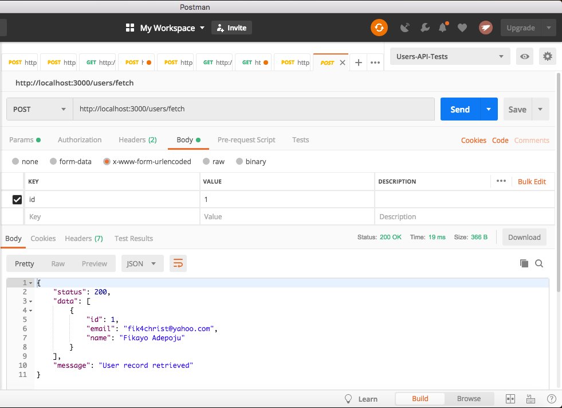Click the workspace grid icon
Viewport: 562px width, 408px height.
tap(129, 28)
